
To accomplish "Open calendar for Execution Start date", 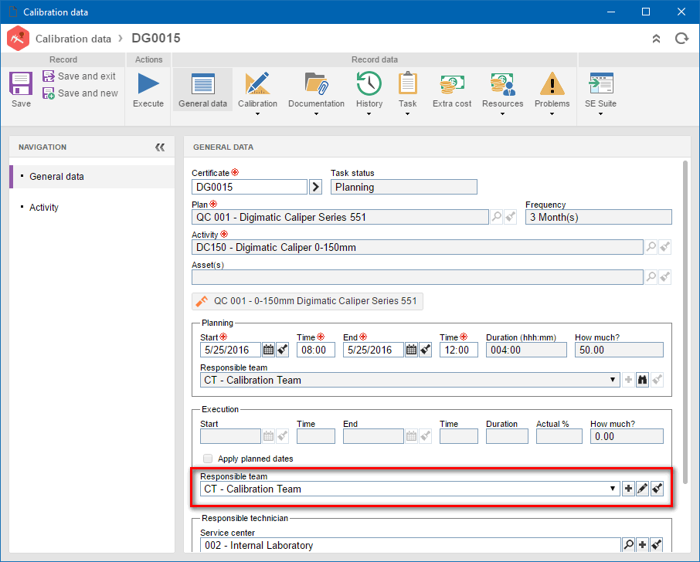I will pyautogui.click(x=268, y=436).
